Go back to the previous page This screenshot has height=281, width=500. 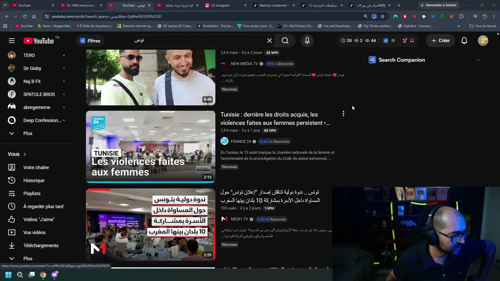7,16
